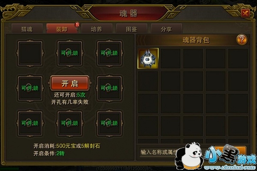Unlock the middle-left 可开锁 slot
257x171 pixels.
pyautogui.click(x=30, y=88)
